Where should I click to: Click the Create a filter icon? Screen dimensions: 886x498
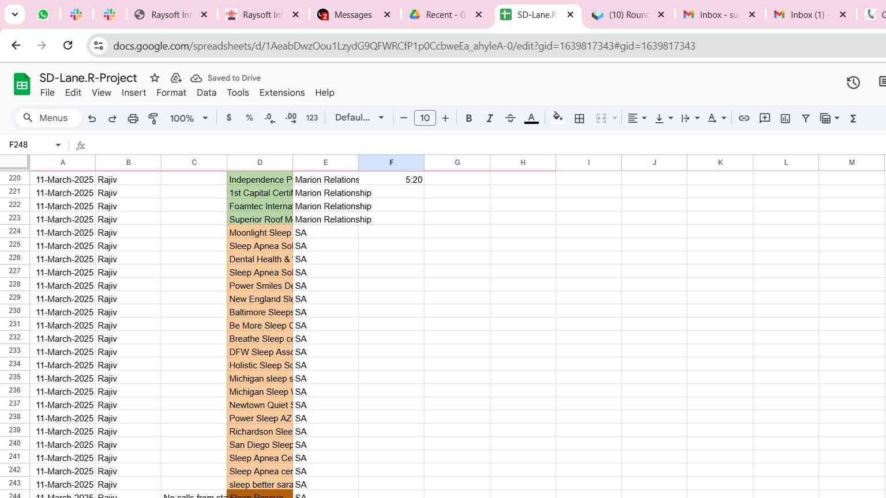click(806, 118)
